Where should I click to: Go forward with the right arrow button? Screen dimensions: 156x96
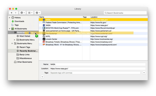point(16,13)
